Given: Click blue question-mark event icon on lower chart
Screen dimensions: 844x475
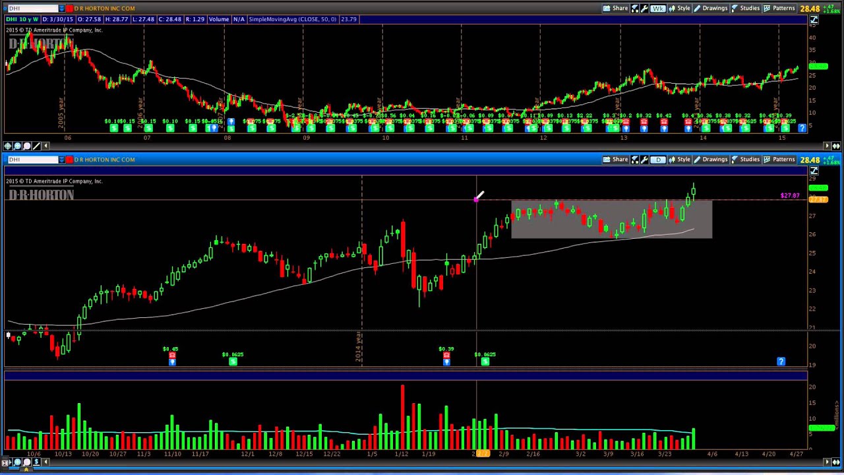Looking at the screenshot, I should click(x=781, y=362).
